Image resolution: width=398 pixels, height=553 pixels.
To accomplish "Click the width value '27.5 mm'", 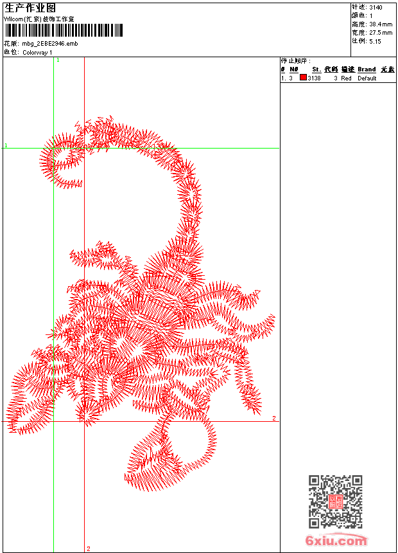I will [381, 33].
